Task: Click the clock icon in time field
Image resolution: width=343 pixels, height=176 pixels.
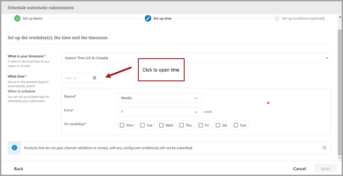Action: coord(94,78)
